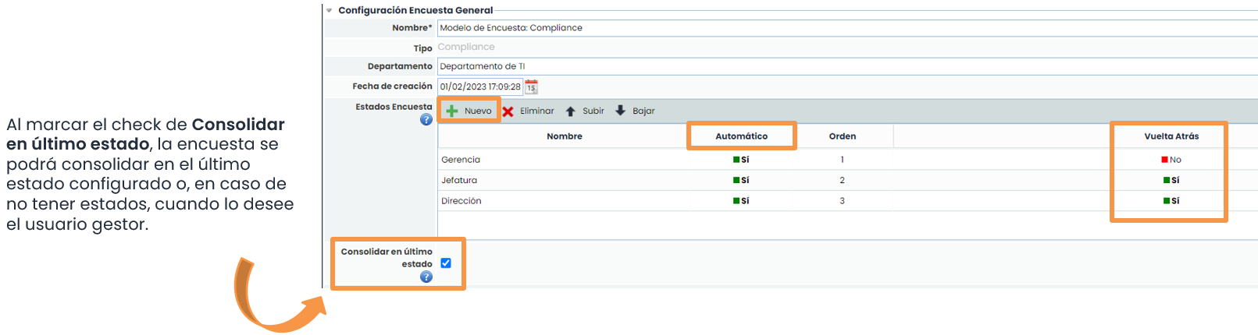Click the Subir up arrow icon
This screenshot has width=1258, height=335.
coord(571,111)
